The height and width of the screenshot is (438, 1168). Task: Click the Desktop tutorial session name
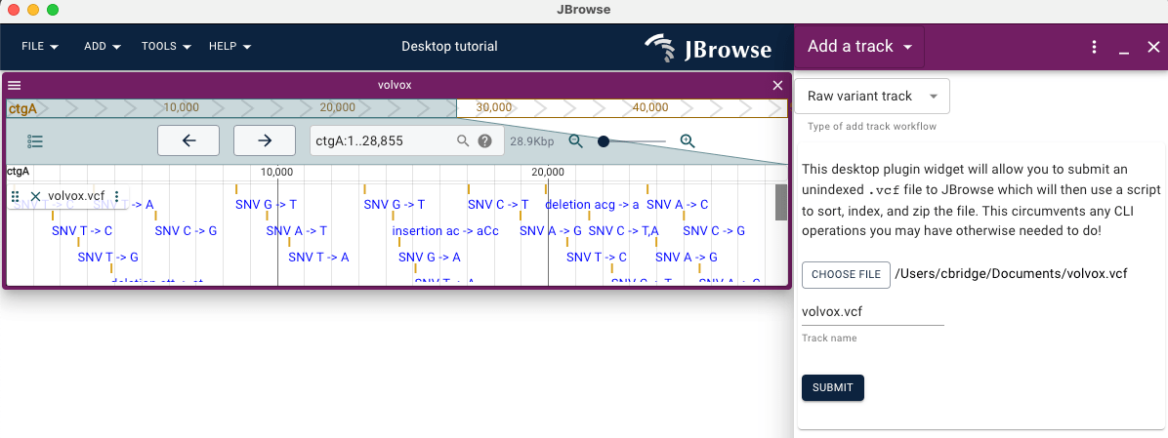coord(449,46)
